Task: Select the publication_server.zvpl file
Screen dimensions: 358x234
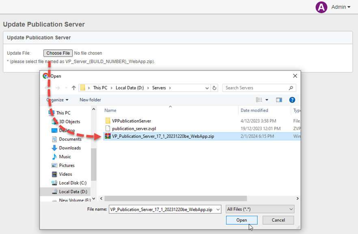Action: 134,128
